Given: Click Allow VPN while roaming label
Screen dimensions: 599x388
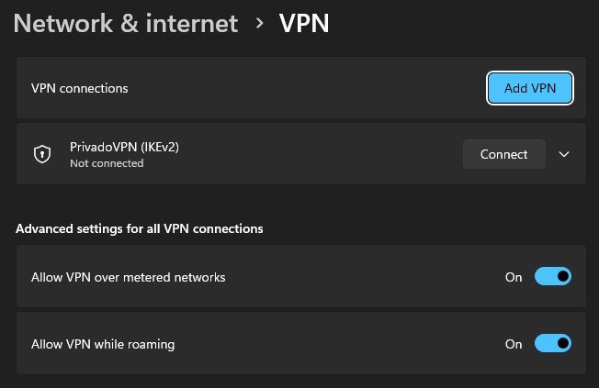Looking at the screenshot, I should [103, 344].
